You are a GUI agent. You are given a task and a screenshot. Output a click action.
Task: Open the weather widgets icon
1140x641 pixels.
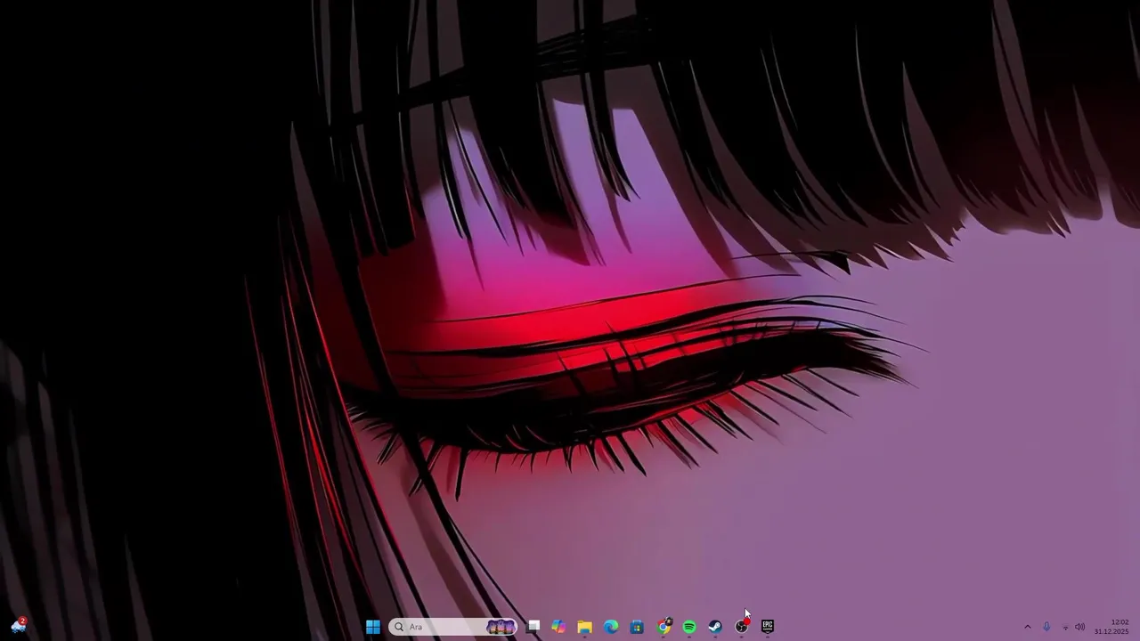(x=19, y=626)
